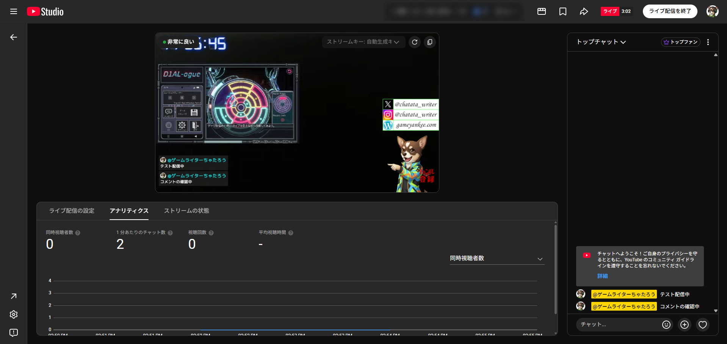Click the open-in-new arrow icon in sidebar

[14, 296]
